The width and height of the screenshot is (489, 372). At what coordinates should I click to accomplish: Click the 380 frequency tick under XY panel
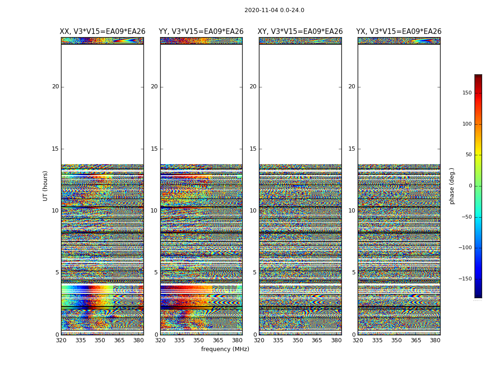[336, 340]
